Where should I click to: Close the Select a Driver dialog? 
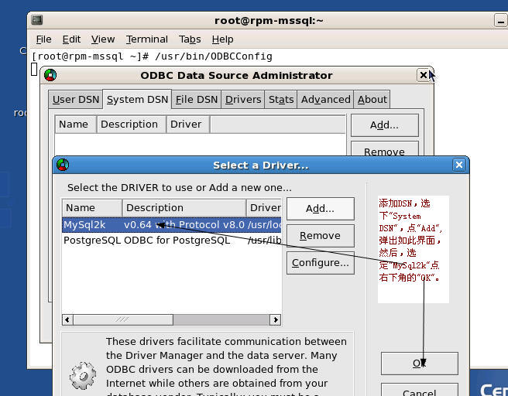[459, 165]
